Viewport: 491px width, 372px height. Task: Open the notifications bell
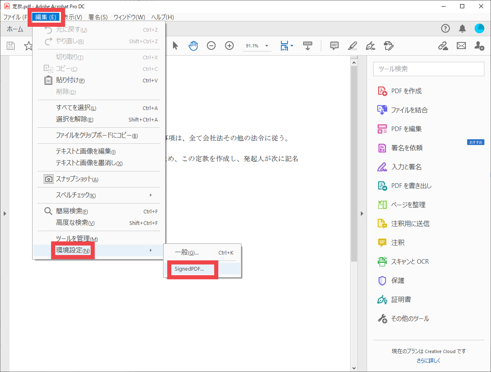(x=462, y=28)
